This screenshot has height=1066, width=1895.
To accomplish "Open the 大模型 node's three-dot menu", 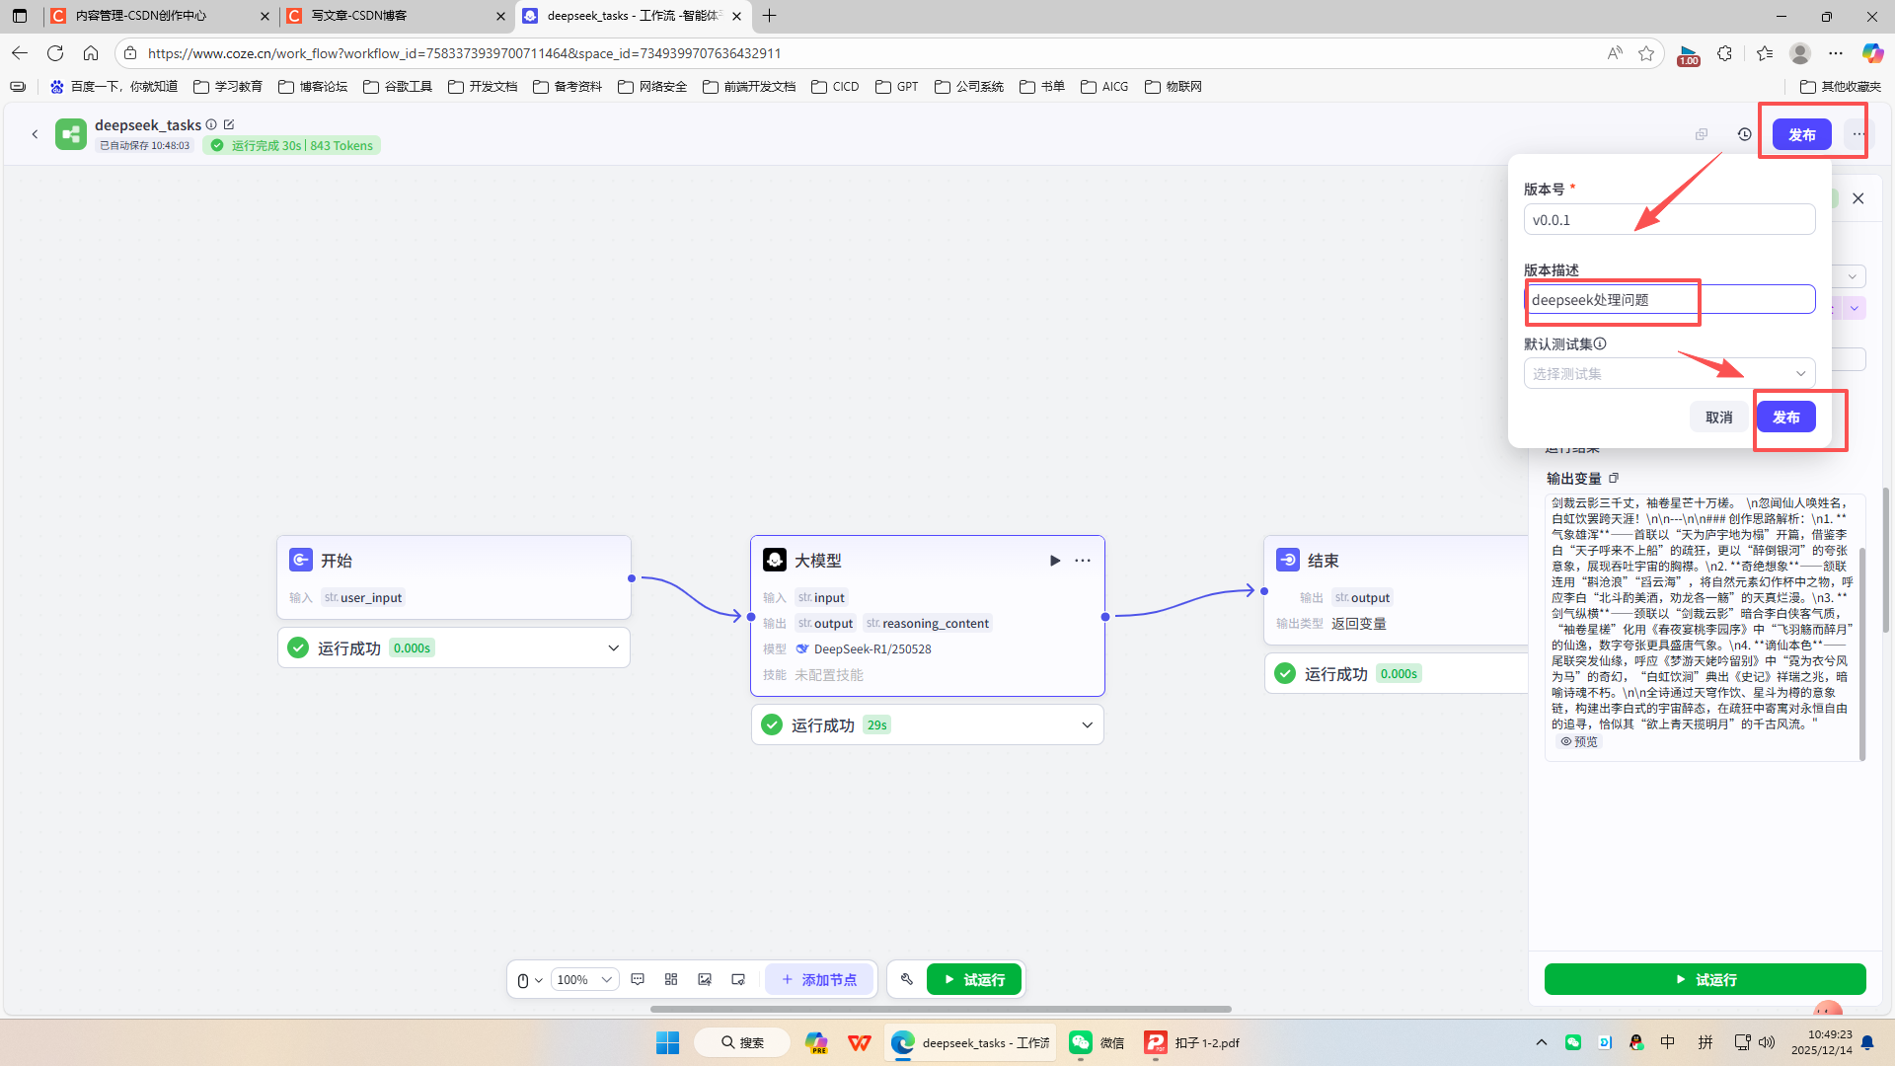I will point(1083,561).
